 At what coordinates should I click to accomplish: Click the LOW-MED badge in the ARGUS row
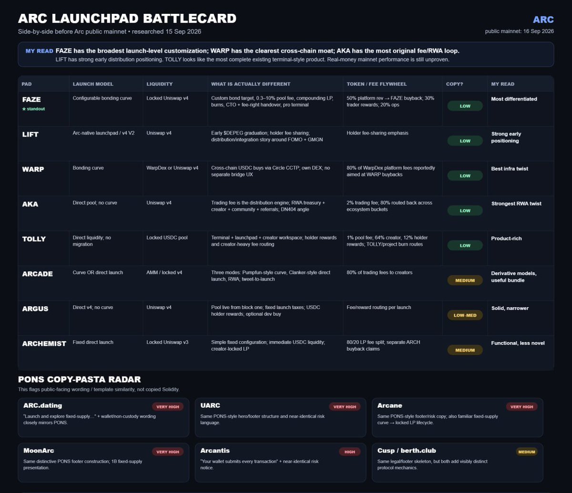pos(465,315)
